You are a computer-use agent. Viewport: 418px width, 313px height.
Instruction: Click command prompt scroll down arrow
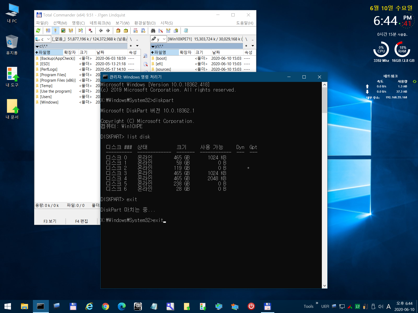324,286
